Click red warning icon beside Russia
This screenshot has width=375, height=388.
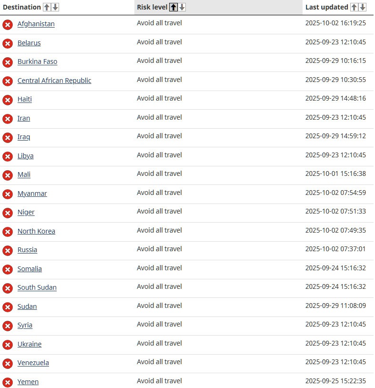[8, 251]
